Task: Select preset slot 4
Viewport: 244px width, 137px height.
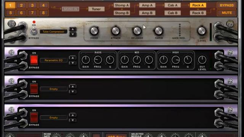Action: point(43,5)
